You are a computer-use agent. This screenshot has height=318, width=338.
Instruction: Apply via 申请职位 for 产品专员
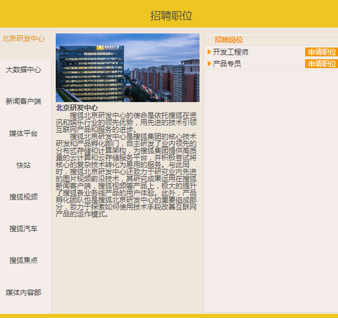(x=322, y=64)
